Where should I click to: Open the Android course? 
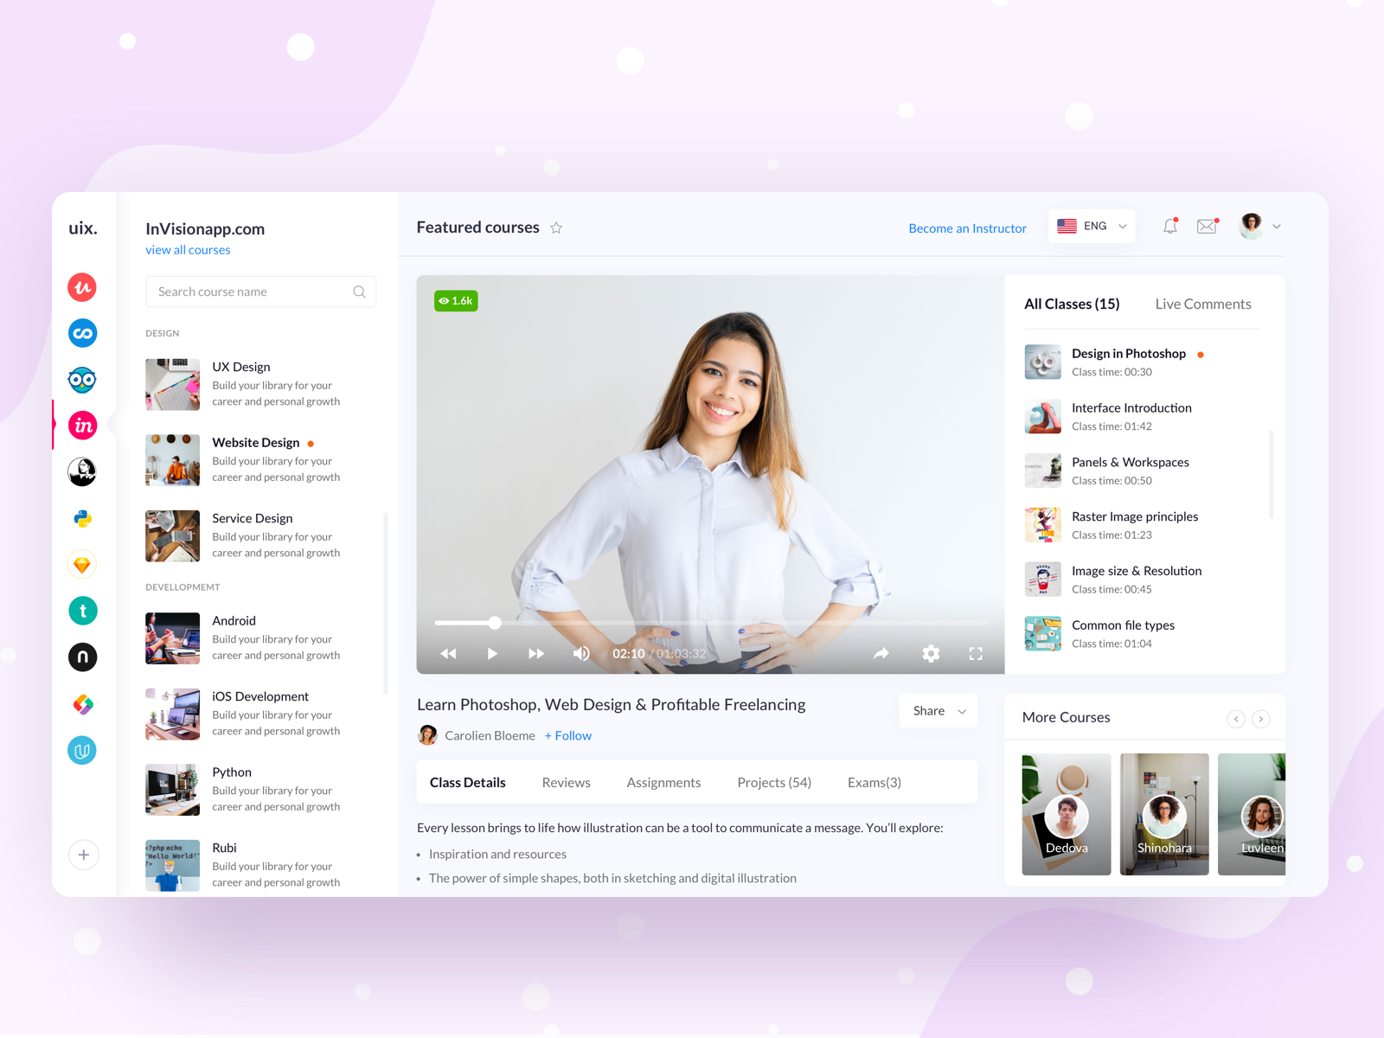pos(260,638)
